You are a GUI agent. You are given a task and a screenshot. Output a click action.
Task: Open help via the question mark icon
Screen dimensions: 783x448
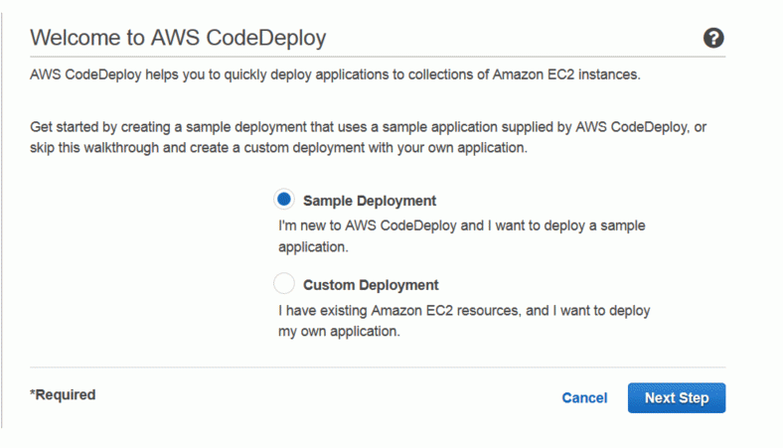713,38
